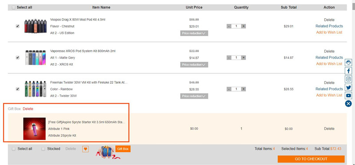This screenshot has width=355, height=165.
Task: View Related Products for Voopoo Drag X
Action: pos(329,26)
